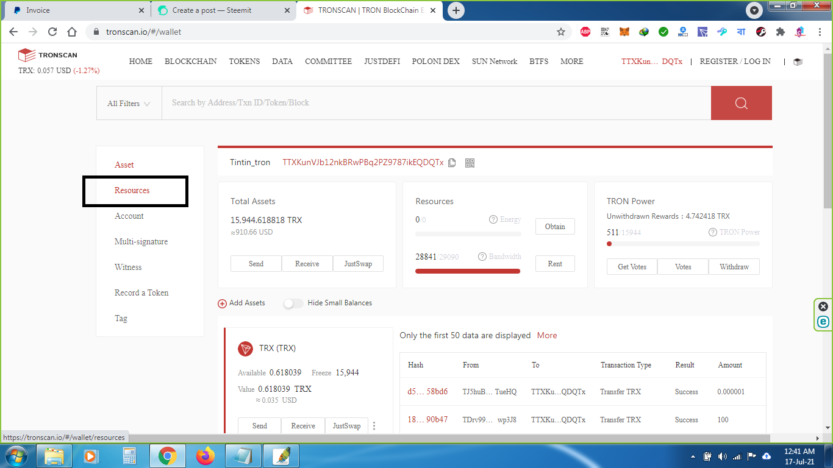Open the Chrome three-dot menu
This screenshot has height=468, width=833.
tap(819, 32)
